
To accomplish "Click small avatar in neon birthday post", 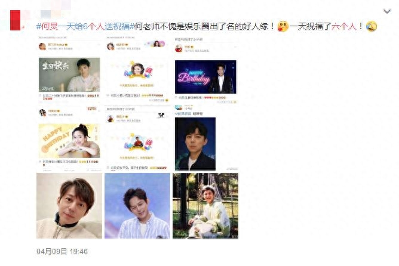I will 179,48.
